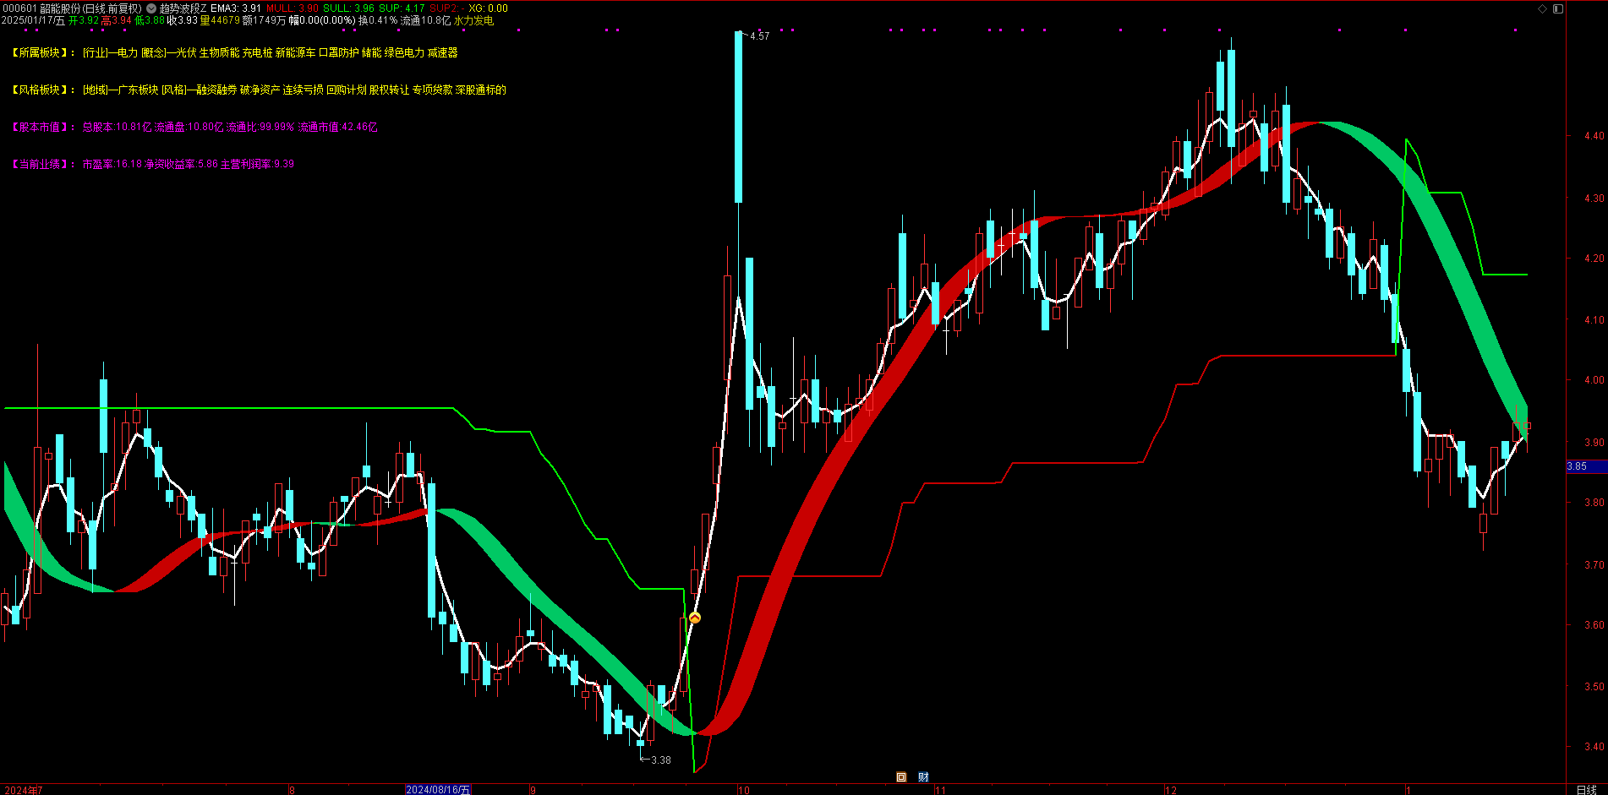1608x795 pixels.
Task: Click the SUP: 4.17 indicator value
Action: (x=402, y=8)
